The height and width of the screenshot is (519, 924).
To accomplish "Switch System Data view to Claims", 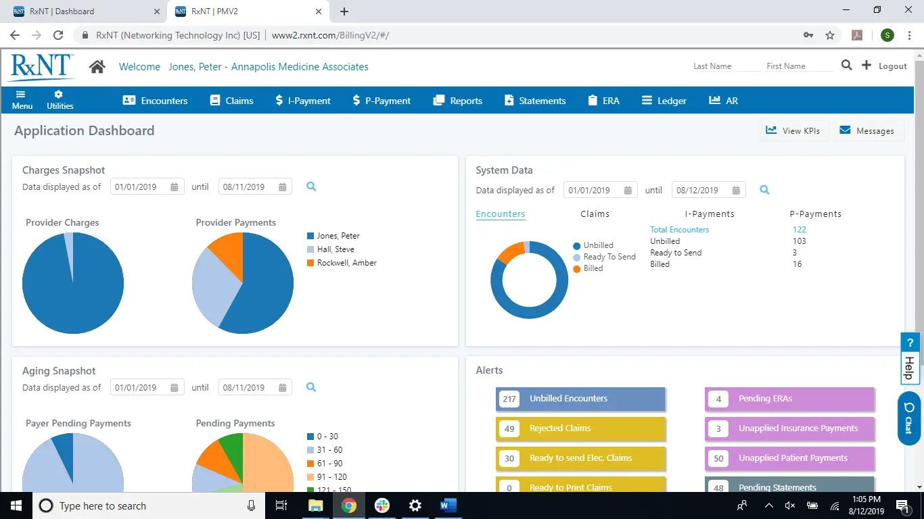I will coord(594,214).
